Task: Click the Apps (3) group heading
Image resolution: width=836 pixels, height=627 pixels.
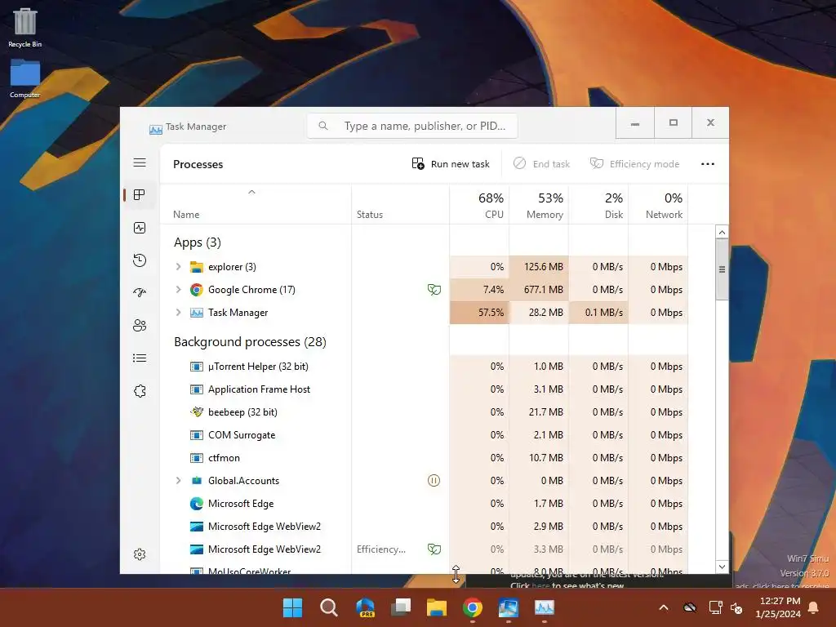Action: click(198, 242)
